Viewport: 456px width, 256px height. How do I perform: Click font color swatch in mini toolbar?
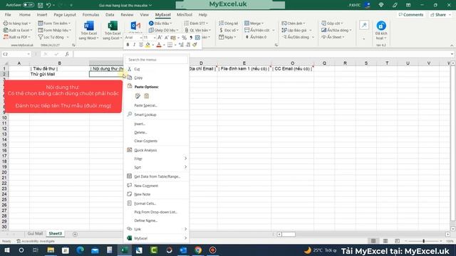tap(159, 45)
